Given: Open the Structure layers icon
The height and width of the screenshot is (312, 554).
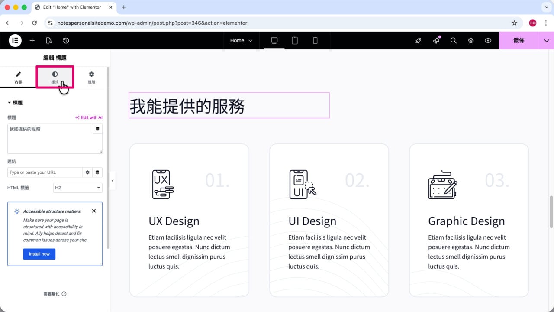Looking at the screenshot, I should pyautogui.click(x=471, y=40).
